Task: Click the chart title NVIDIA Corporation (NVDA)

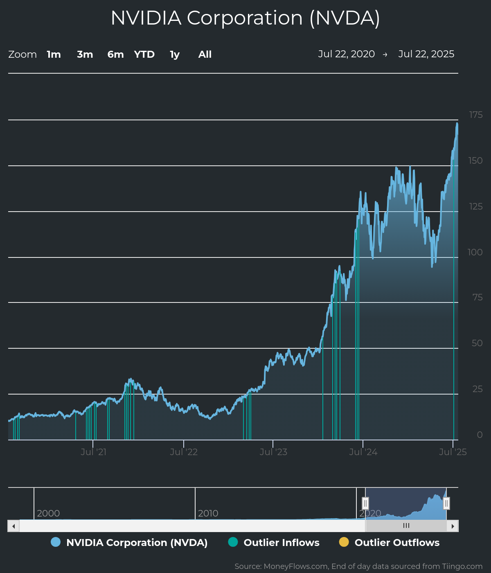Action: click(x=245, y=18)
